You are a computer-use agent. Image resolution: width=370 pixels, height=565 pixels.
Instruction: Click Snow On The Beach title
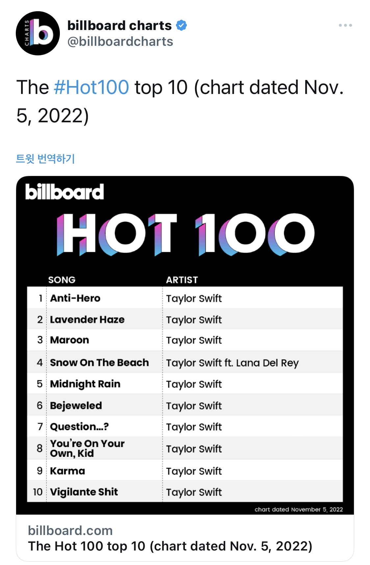(x=99, y=362)
